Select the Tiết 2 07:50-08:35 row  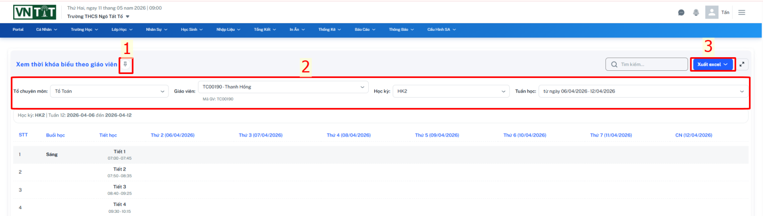pyautogui.click(x=381, y=172)
